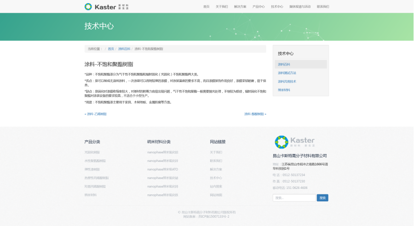414x226 pixels.
Task: Go to next article 涂料-醇酸树脂
Action: 255,114
